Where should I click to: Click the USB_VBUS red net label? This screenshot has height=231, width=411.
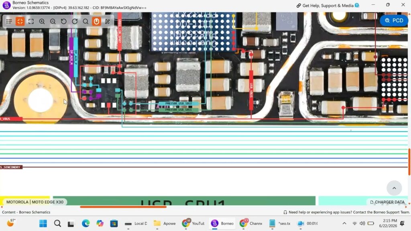pos(251,90)
